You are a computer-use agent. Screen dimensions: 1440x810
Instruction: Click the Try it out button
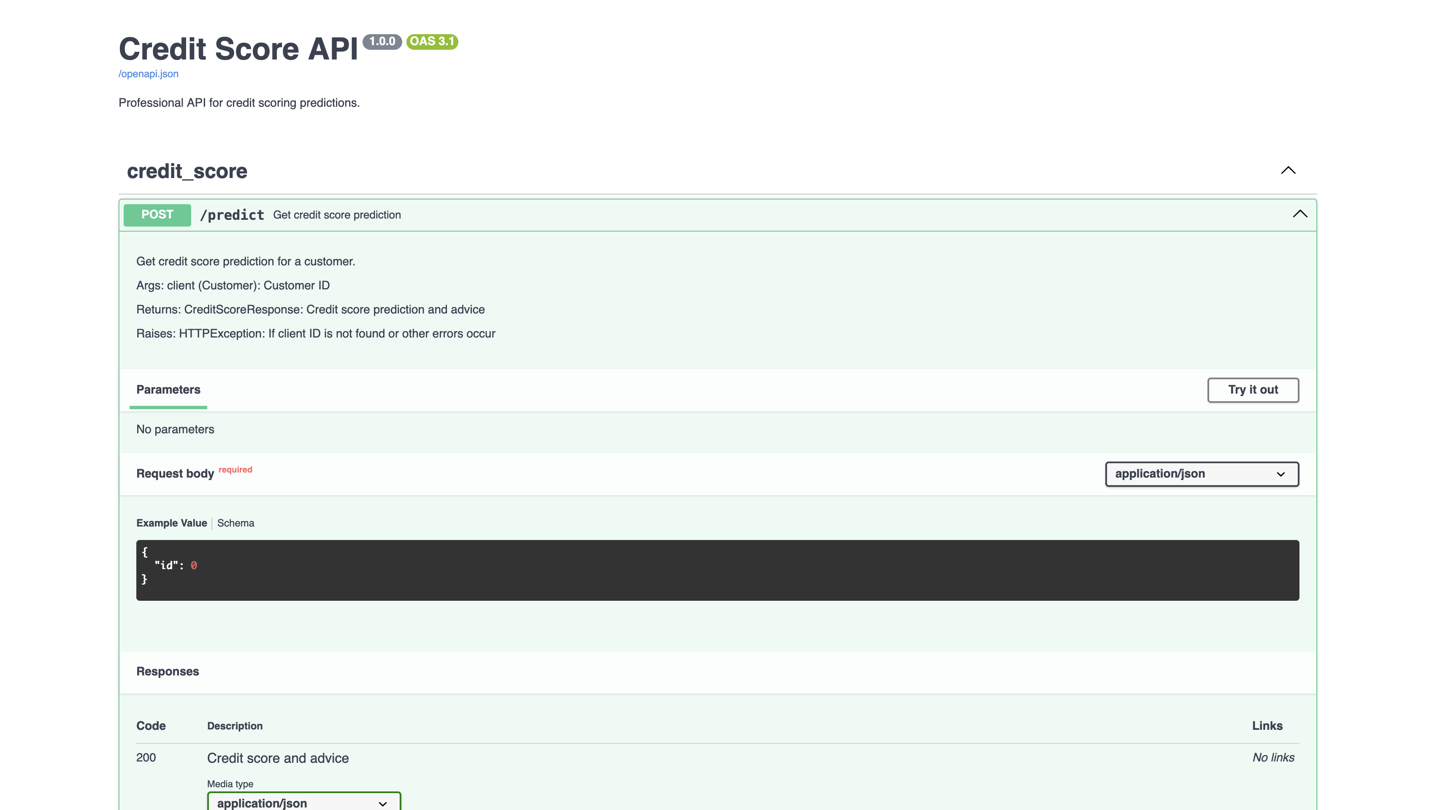(1253, 390)
